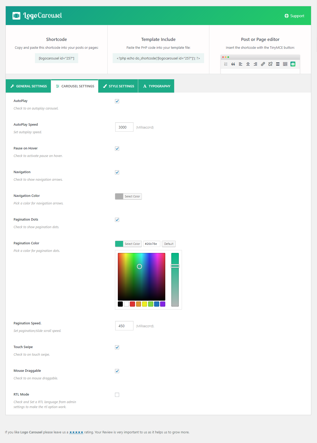Image resolution: width=317 pixels, height=443 pixels.
Task: Click the blockquote icon in the editor toolbar
Action: (233, 64)
